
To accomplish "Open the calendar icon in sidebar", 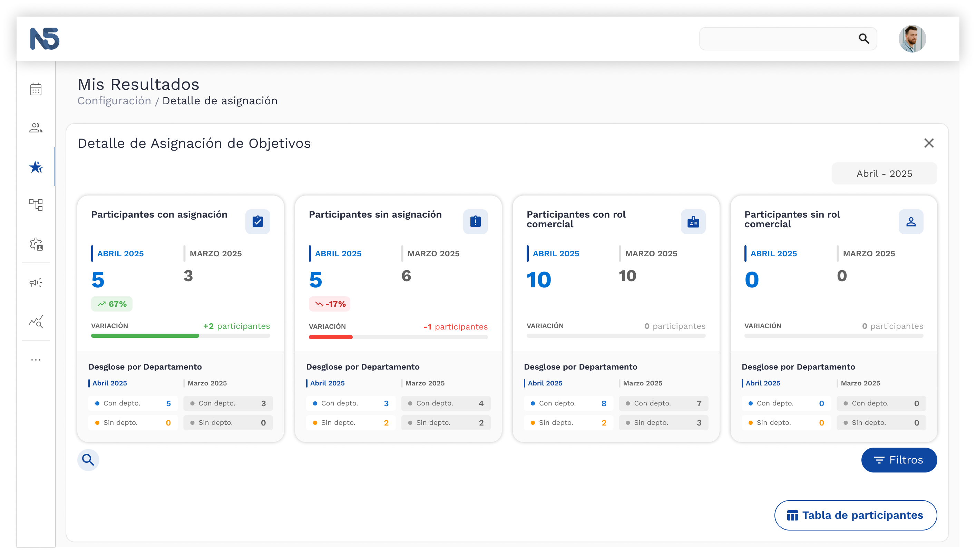I will point(36,89).
